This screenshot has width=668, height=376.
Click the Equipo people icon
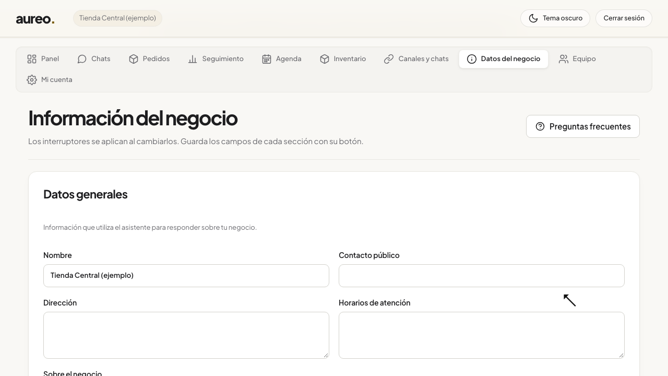pos(564,59)
